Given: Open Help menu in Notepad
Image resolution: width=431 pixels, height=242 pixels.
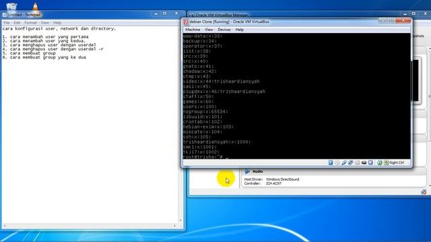Looking at the screenshot, I should point(57,23).
